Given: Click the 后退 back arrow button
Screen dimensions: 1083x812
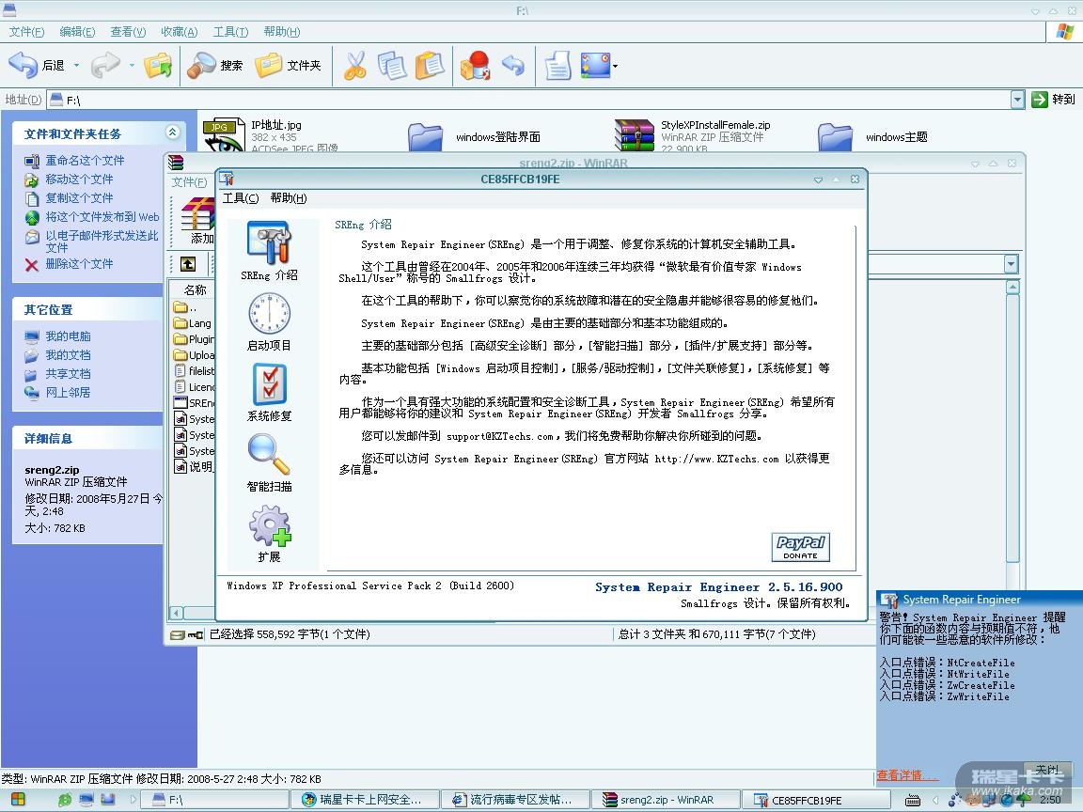Looking at the screenshot, I should 37,66.
